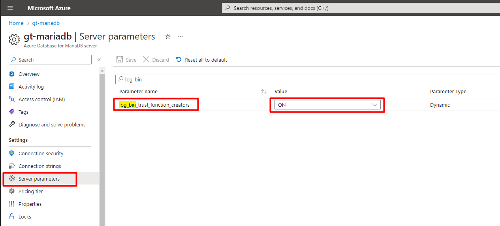Click the Activity log icon
500x226 pixels.
[x=11, y=87]
